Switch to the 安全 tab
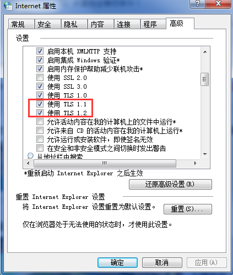This screenshot has width=233, height=275. [47, 24]
